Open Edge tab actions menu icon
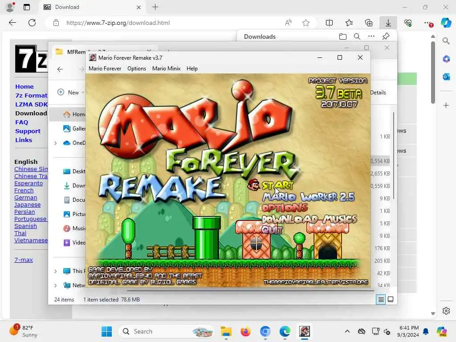456x342 pixels. tap(26, 7)
